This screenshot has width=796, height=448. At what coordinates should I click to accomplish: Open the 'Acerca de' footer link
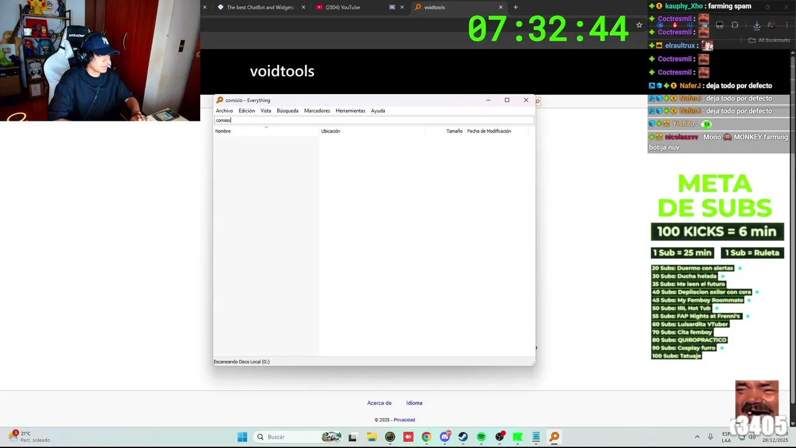pyautogui.click(x=379, y=403)
